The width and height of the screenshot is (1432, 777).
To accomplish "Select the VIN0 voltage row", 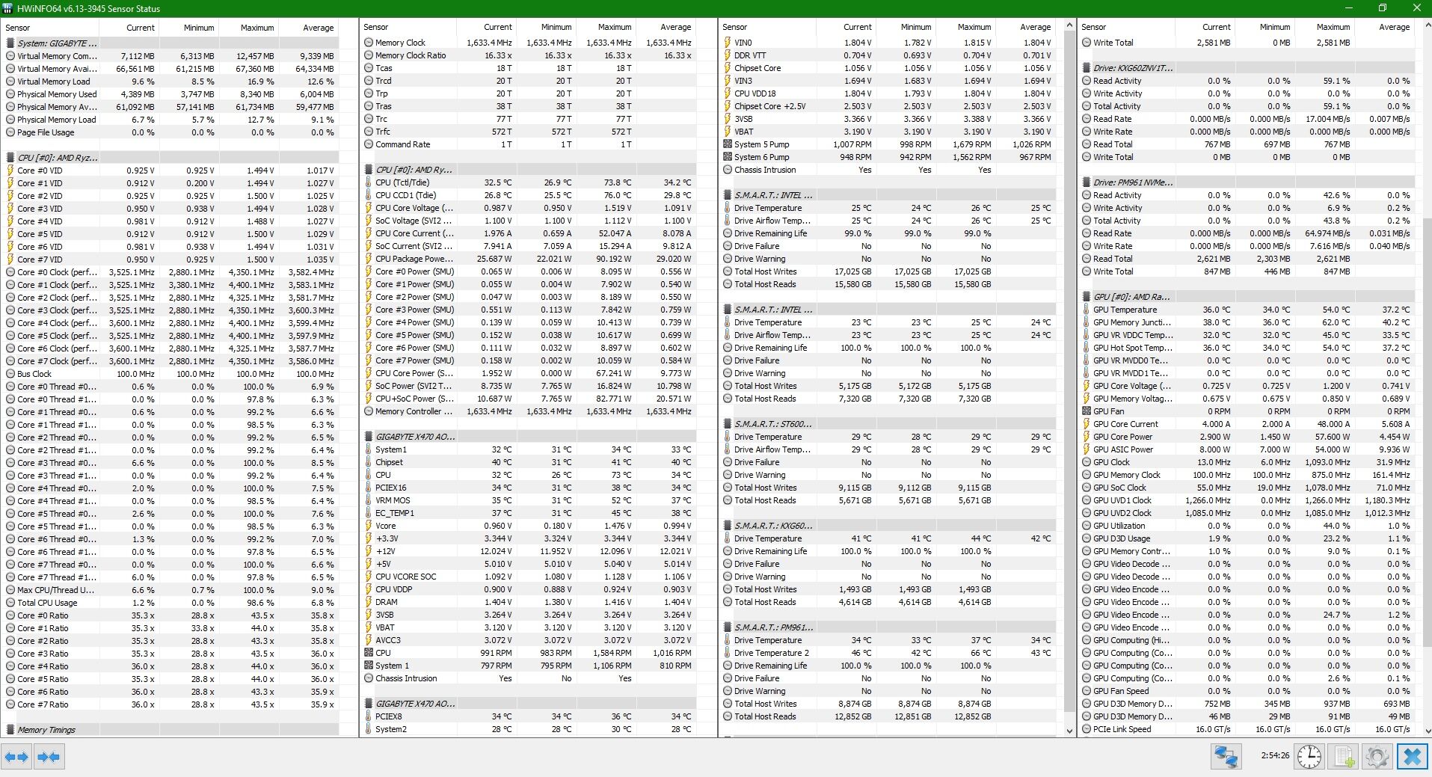I will (888, 43).
